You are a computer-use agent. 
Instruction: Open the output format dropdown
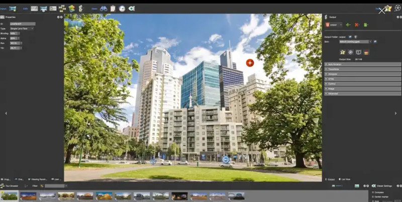[334, 25]
